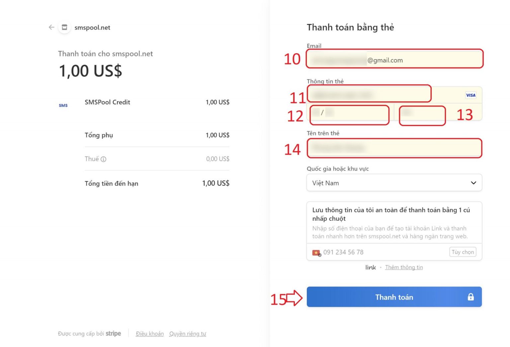Click the Thêm thông tin link
Image resolution: width=510 pixels, height=347 pixels.
[404, 268]
